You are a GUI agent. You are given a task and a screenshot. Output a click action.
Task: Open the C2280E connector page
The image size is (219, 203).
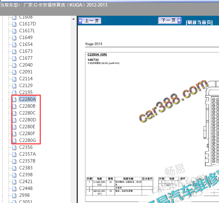27,127
